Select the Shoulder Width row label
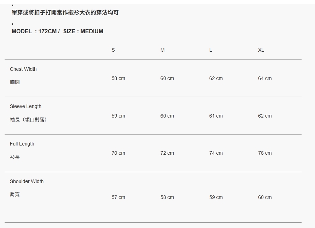This screenshot has width=315, height=228. (x=27, y=181)
